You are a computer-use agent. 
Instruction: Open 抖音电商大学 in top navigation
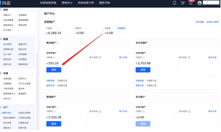[86, 3]
